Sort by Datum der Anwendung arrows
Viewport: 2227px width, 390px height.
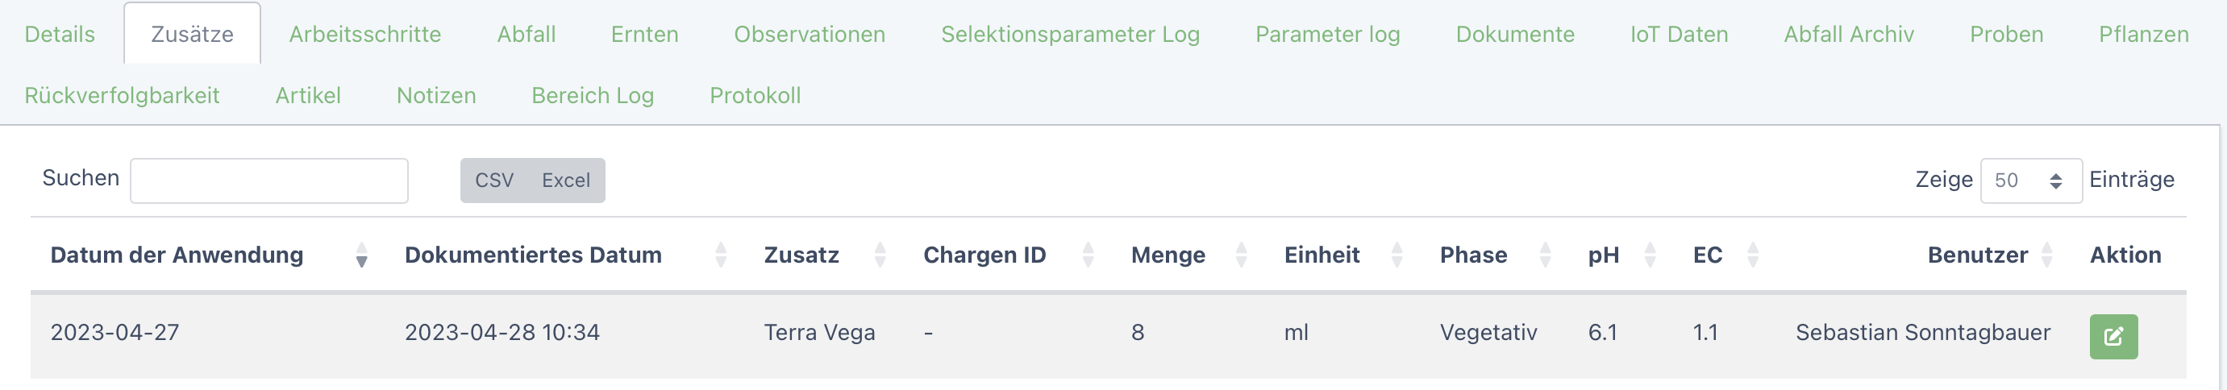click(x=361, y=255)
